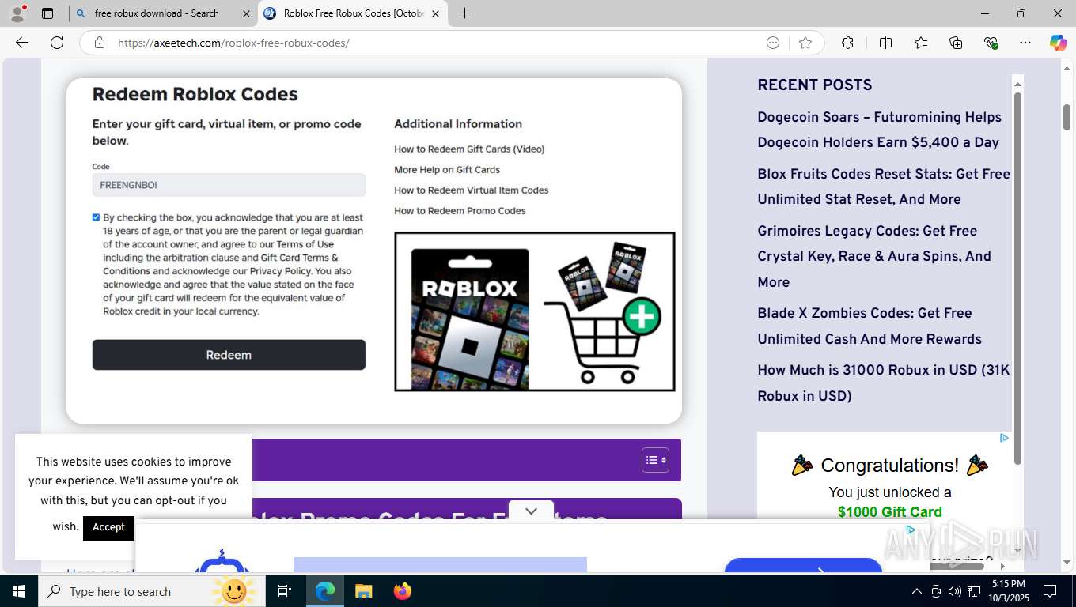Click the FREENGNBOI code field
1076x607 pixels.
tap(229, 185)
